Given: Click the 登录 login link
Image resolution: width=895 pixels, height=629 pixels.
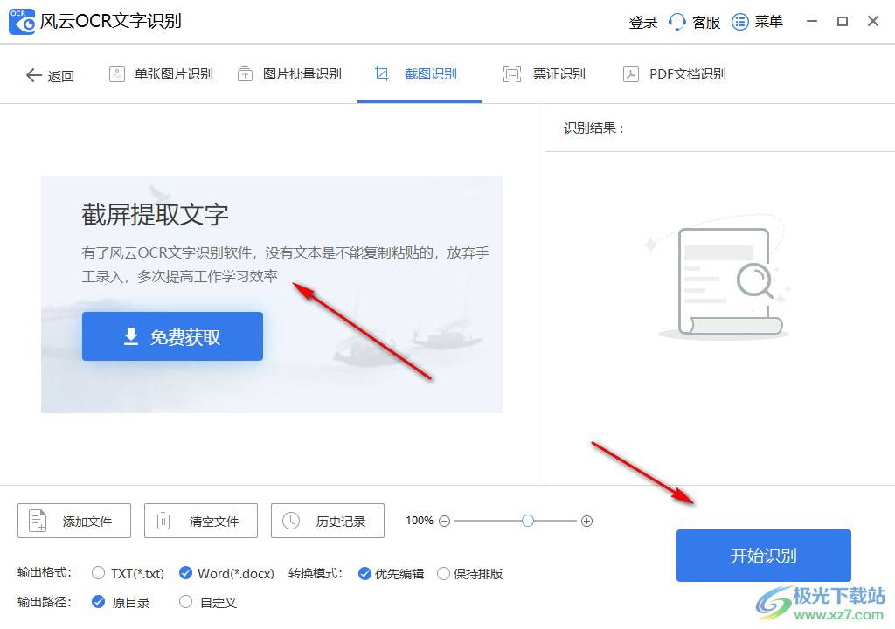Looking at the screenshot, I should 642,22.
